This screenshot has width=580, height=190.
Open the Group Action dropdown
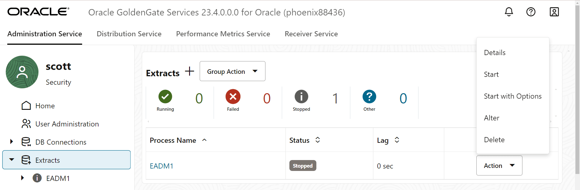pos(232,71)
